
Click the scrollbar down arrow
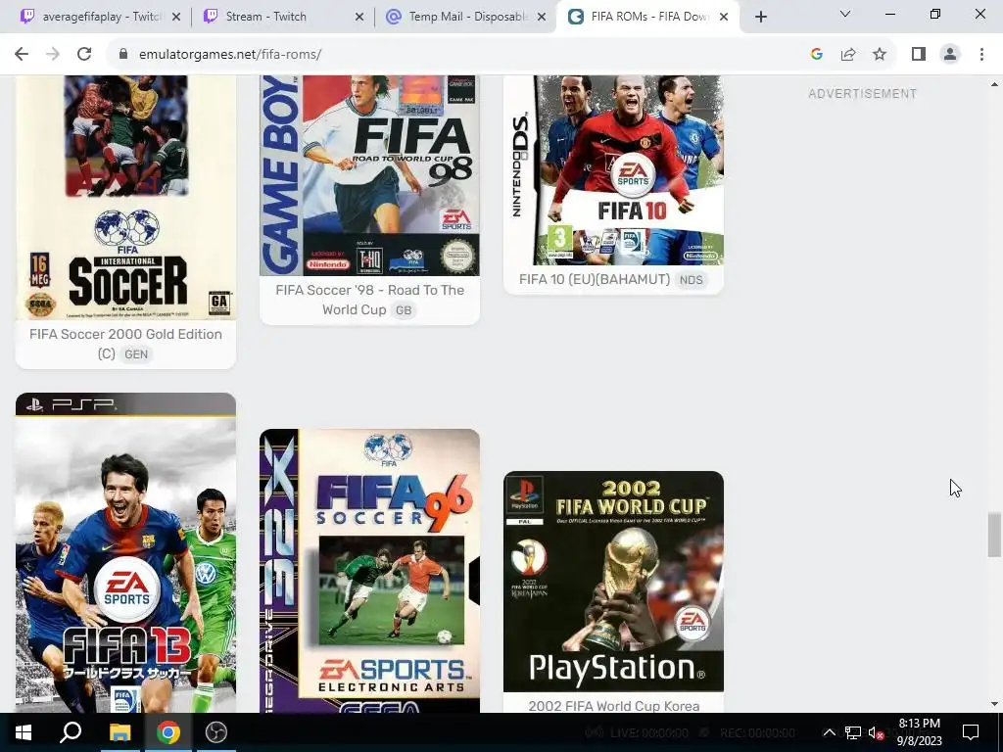(994, 704)
